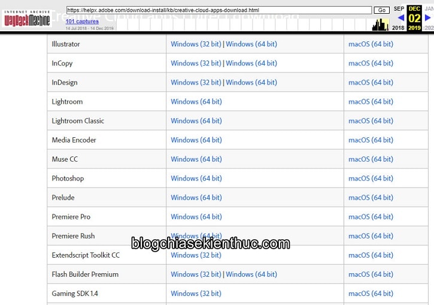434x305 pixels.
Task: Download Gaming SDK 1.4 Windows (32 bit)
Action: pos(196,294)
